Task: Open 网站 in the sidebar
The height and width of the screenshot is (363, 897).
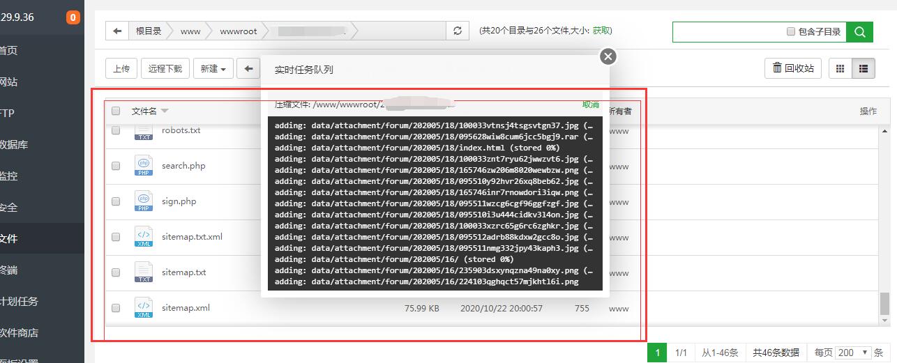Action: point(8,82)
